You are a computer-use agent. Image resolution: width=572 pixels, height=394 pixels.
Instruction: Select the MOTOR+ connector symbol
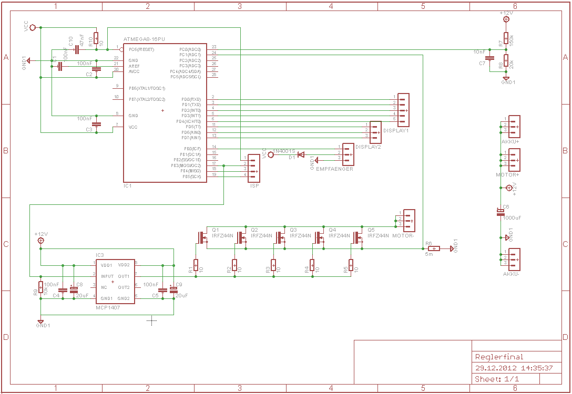(x=514, y=160)
